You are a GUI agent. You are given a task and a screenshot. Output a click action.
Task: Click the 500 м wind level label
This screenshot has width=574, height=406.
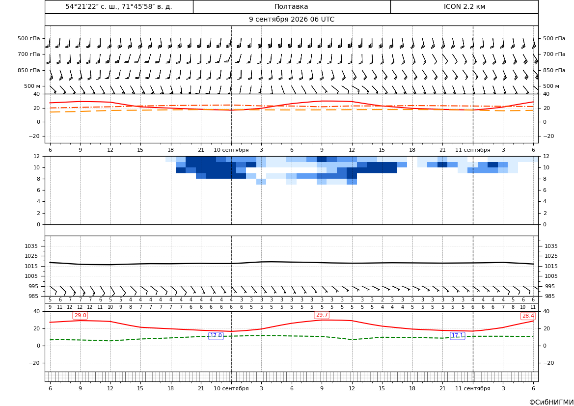coord(32,86)
